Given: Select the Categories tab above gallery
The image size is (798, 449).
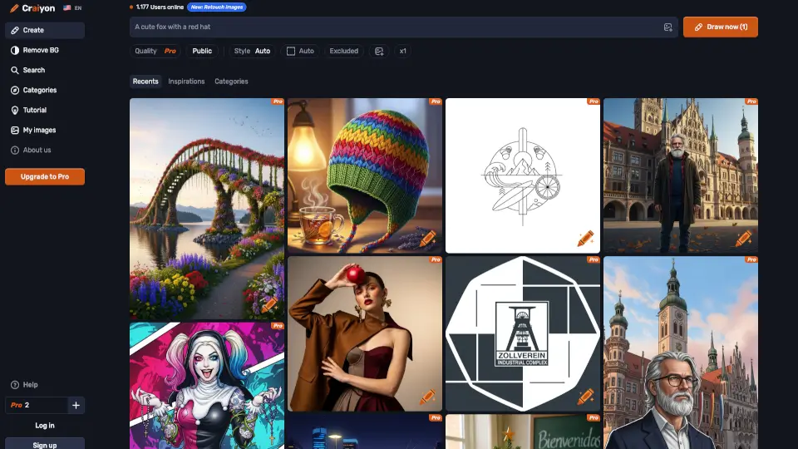Looking at the screenshot, I should 231,81.
